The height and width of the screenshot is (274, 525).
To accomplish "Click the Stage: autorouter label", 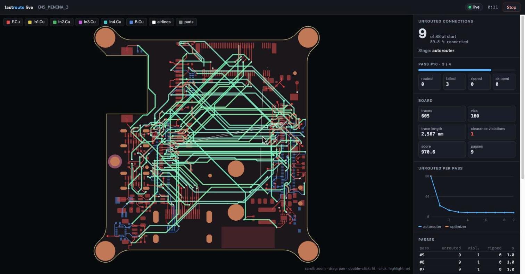I will [x=436, y=51].
